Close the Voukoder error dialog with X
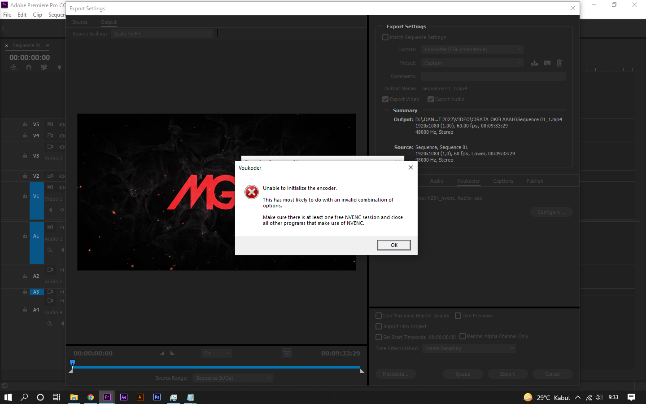 (x=410, y=167)
